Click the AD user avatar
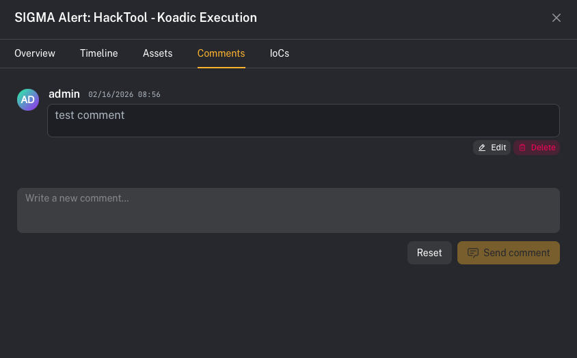577x358 pixels. click(28, 100)
